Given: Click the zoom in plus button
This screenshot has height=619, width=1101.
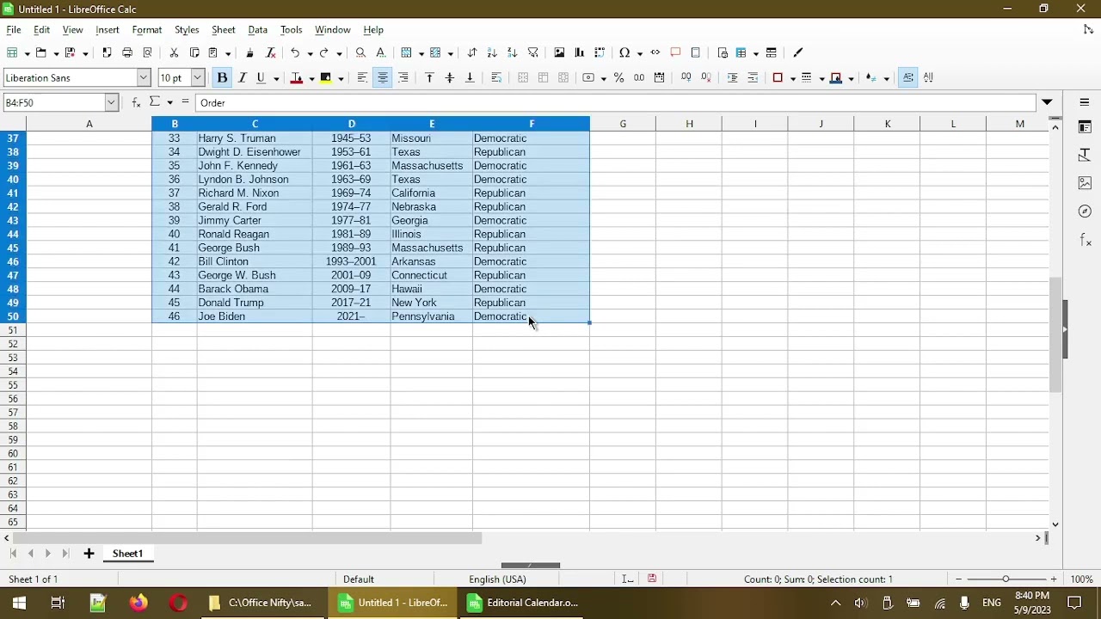Looking at the screenshot, I should (1054, 579).
